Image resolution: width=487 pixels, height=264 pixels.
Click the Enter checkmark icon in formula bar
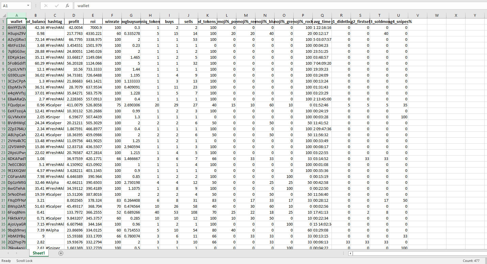pyautogui.click(x=57, y=6)
